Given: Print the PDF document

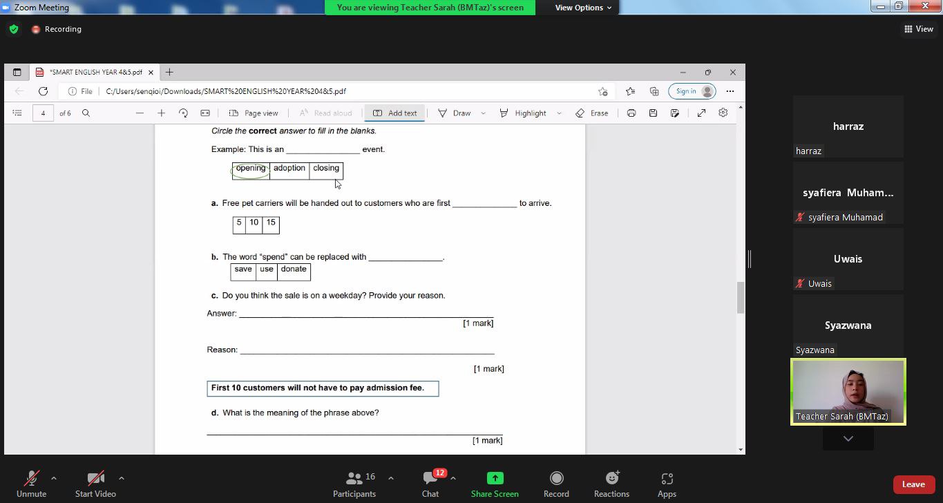Looking at the screenshot, I should 631,113.
